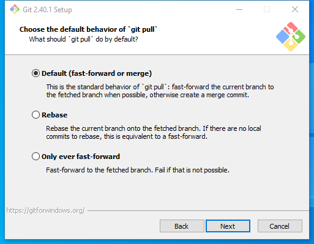
Task: Click the 'Choose the default behavior' heading
Action: pyautogui.click(x=89, y=29)
